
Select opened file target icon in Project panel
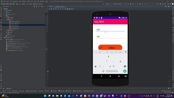point(34,7)
